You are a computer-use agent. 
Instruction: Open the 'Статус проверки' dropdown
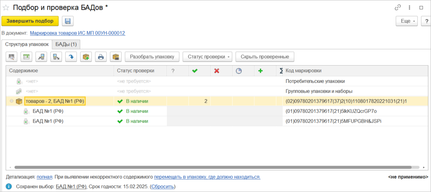click(208, 57)
